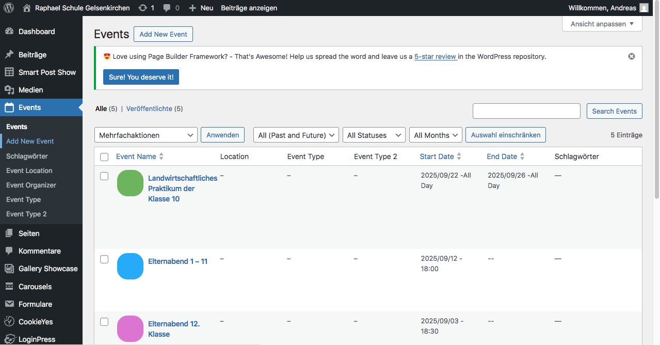Viewport: 660px width, 345px height.
Task: Dismiss the Page Builder Framework notice
Action: click(x=632, y=56)
